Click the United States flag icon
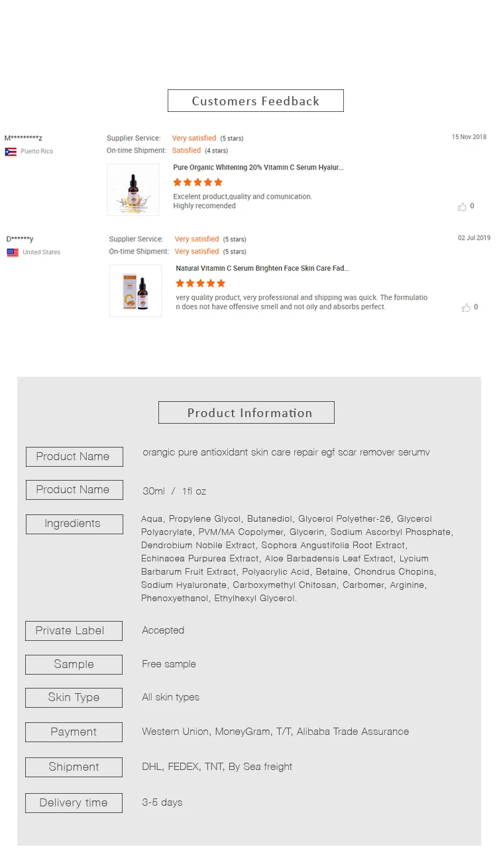 tap(13, 252)
